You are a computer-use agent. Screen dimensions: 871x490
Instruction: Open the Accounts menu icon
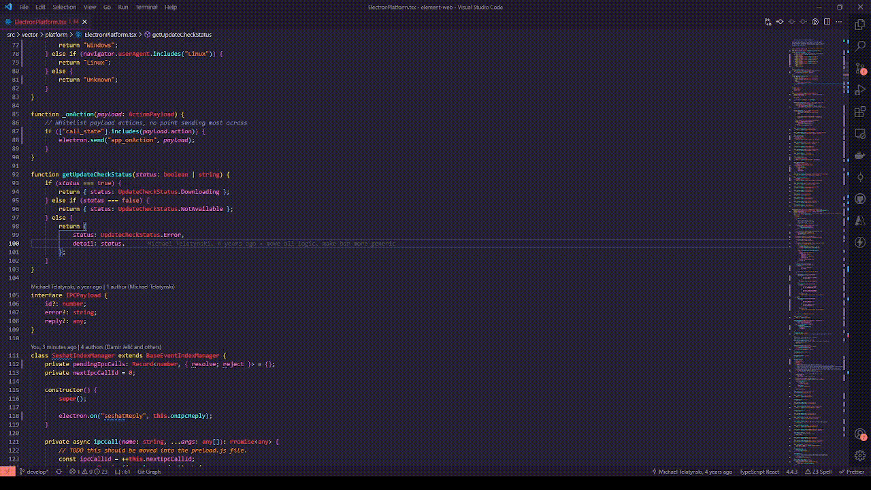tap(860, 434)
